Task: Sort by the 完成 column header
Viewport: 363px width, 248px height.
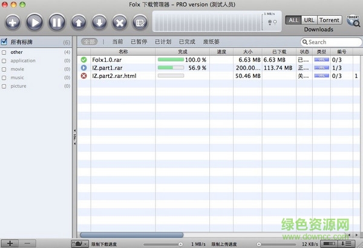Action: click(183, 51)
